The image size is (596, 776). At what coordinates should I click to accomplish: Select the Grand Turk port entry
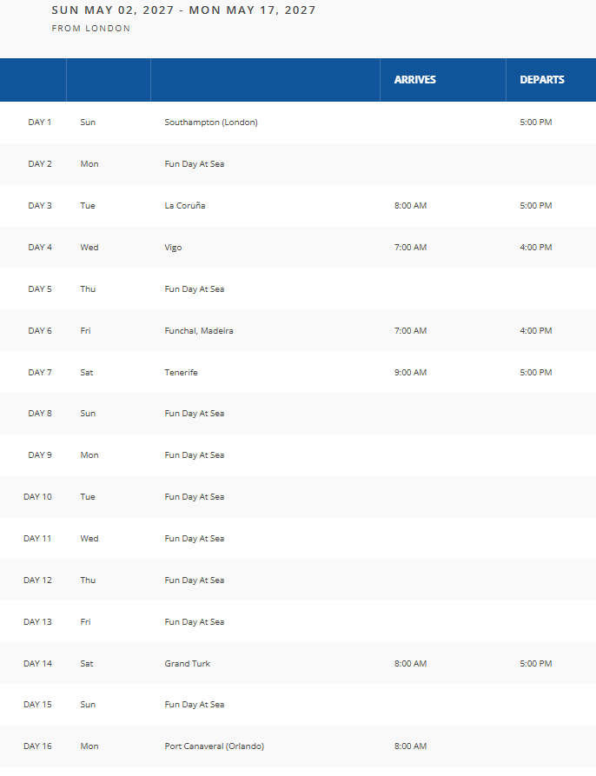[x=188, y=664]
